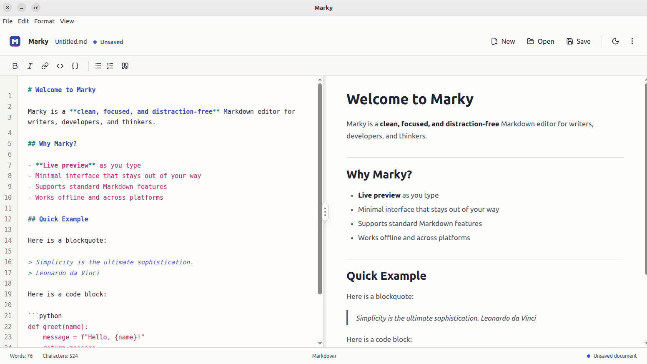
Task: Open the three-dot more options menu
Action: [x=632, y=41]
